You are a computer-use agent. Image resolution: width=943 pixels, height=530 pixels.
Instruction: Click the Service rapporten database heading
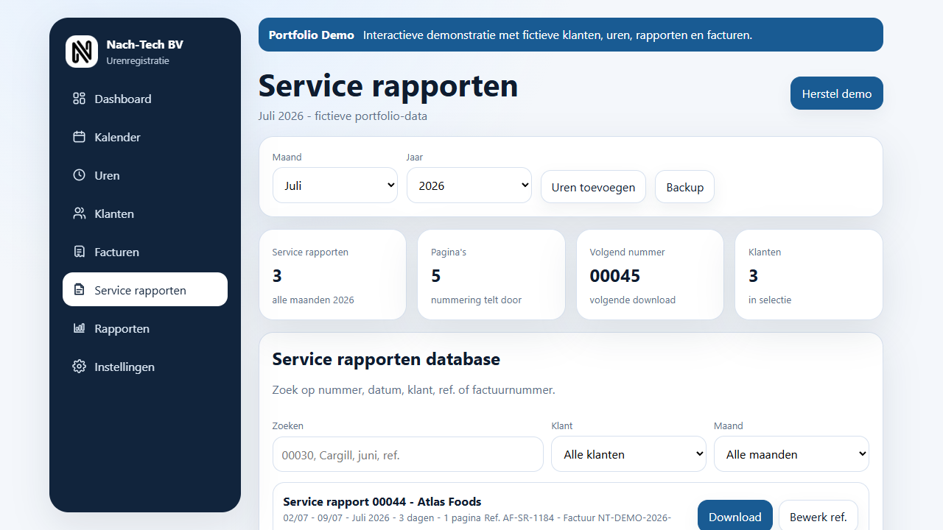386,359
